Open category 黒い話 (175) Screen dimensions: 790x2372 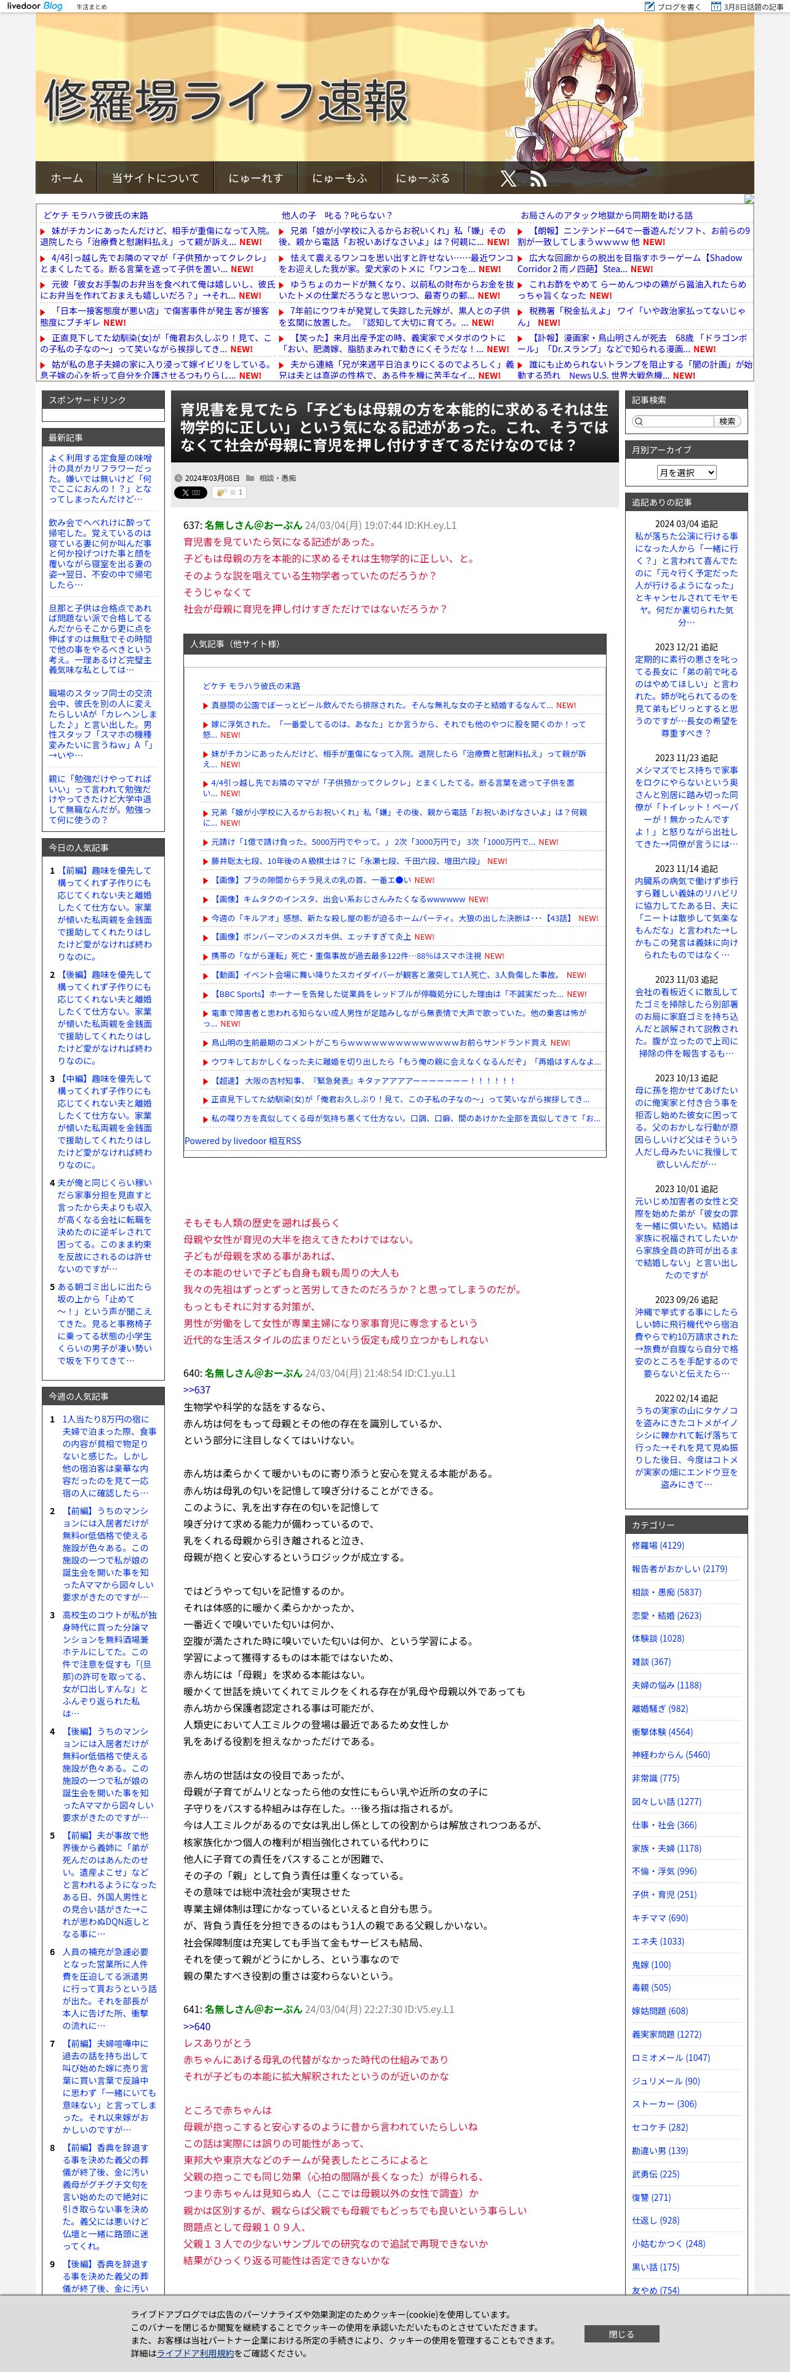[655, 2267]
